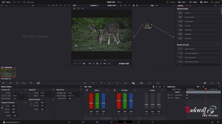222x124 pixels.
Task: Open Temporal NR Frames dropdown
Action: pos(15,93)
